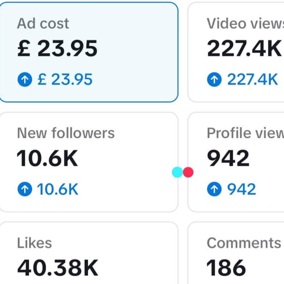The image size is (284, 284).
Task: Click the blue £ 23.95 change amount
Action: (x=65, y=79)
